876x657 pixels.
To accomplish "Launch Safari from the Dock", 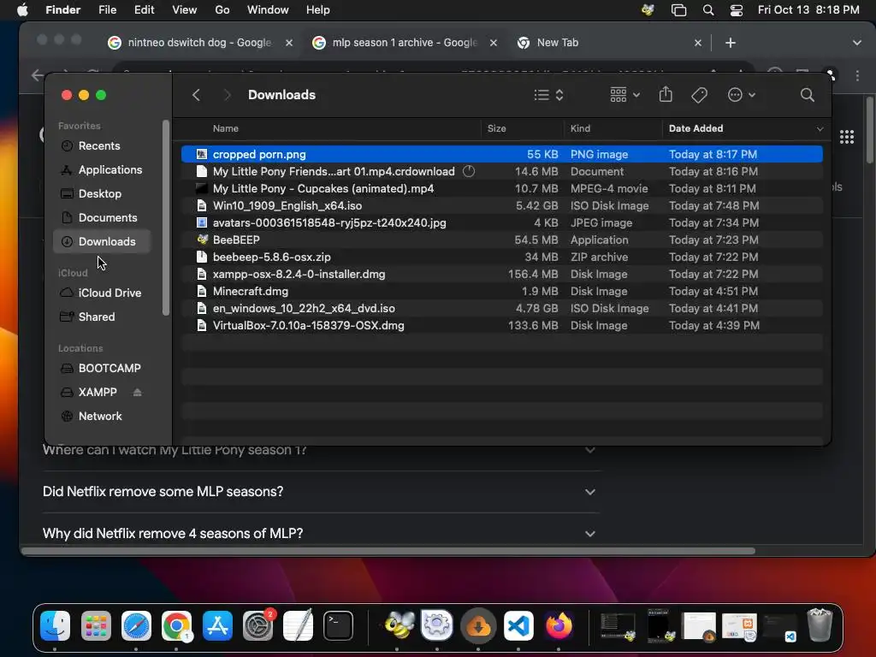I will 136,625.
